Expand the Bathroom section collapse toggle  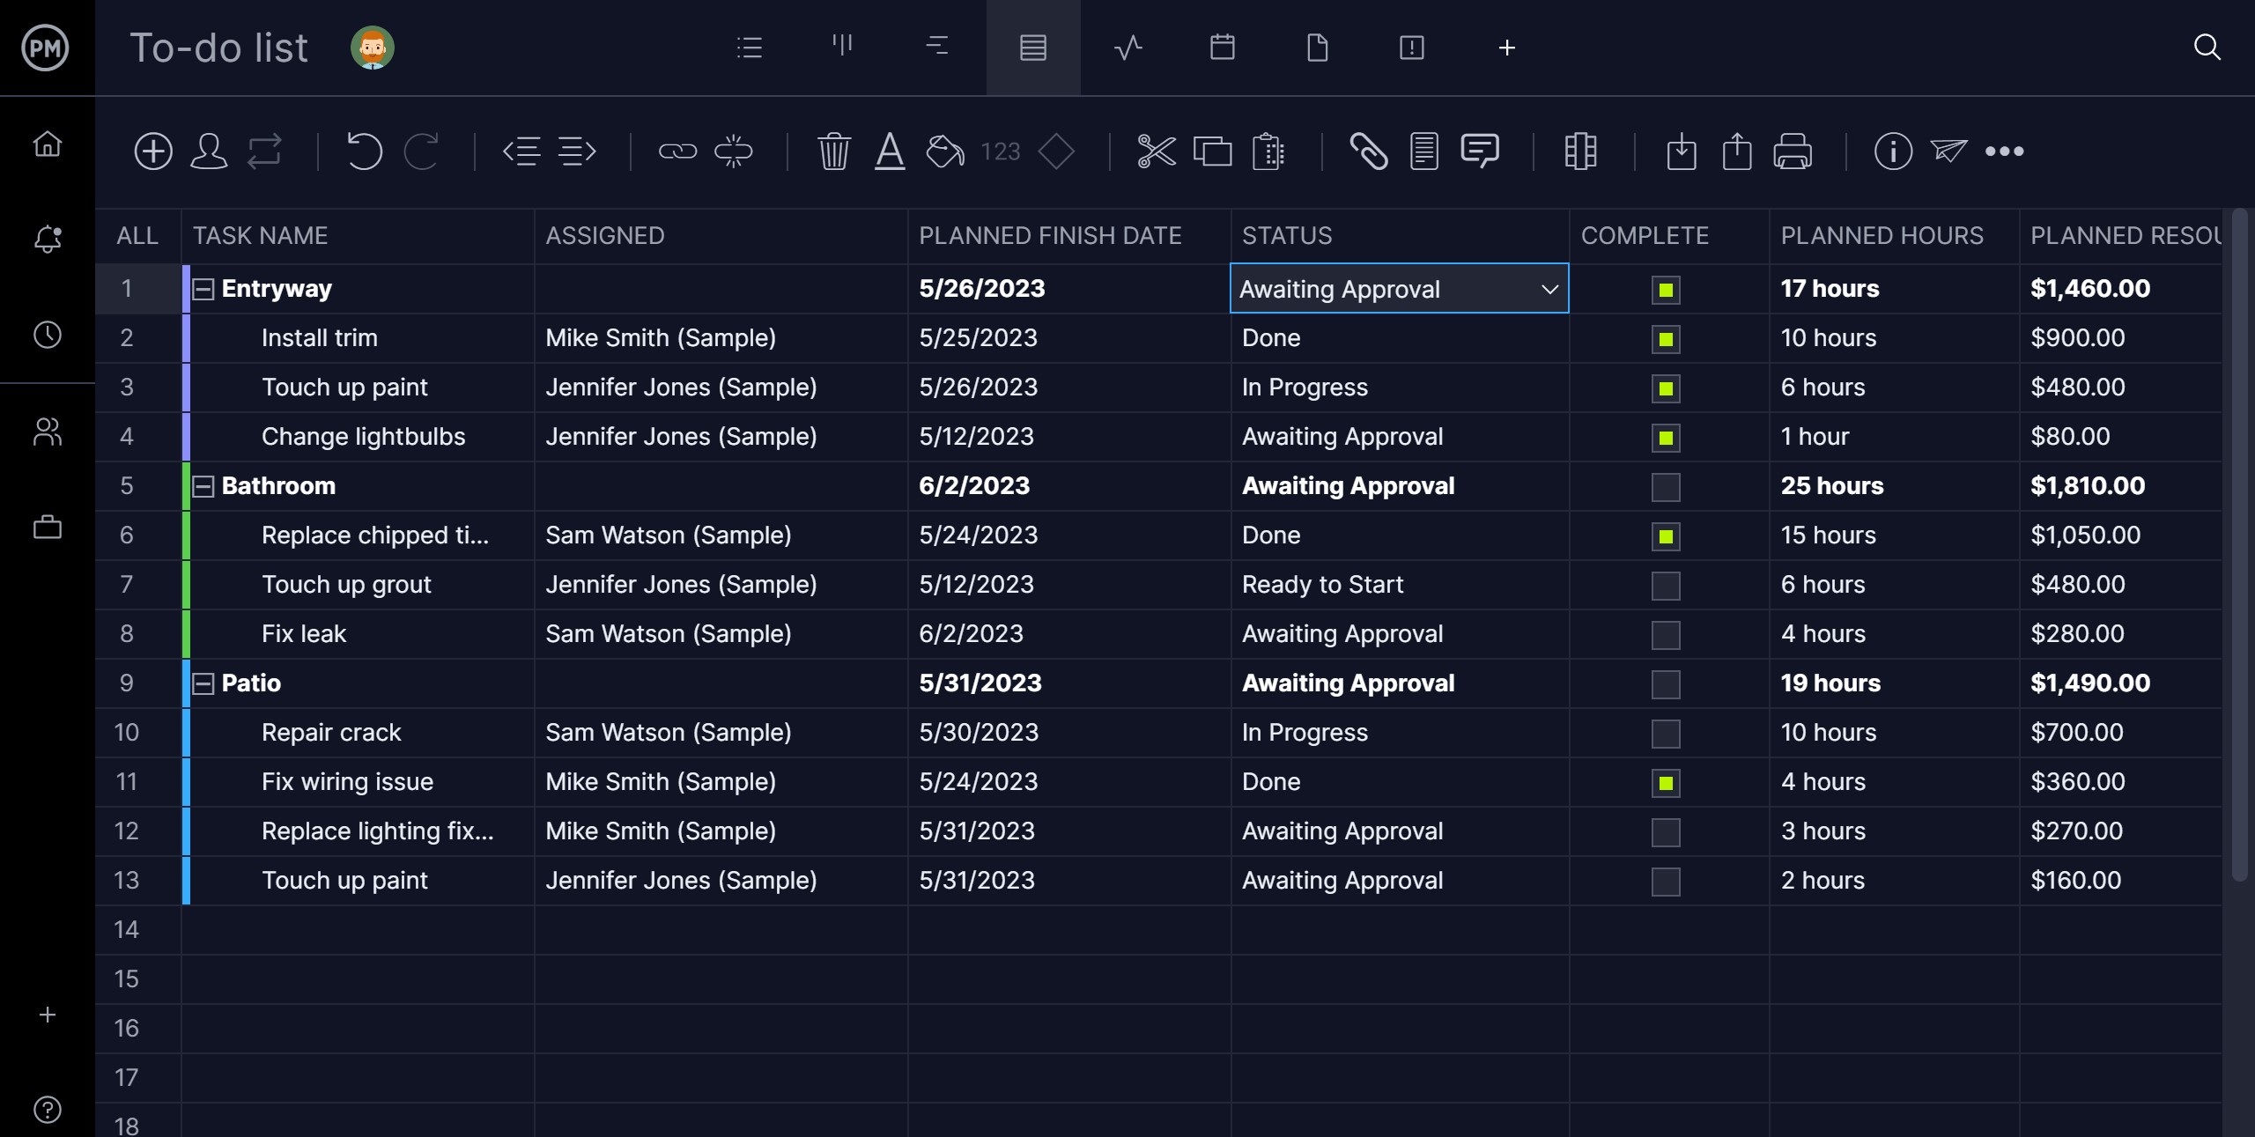click(203, 486)
